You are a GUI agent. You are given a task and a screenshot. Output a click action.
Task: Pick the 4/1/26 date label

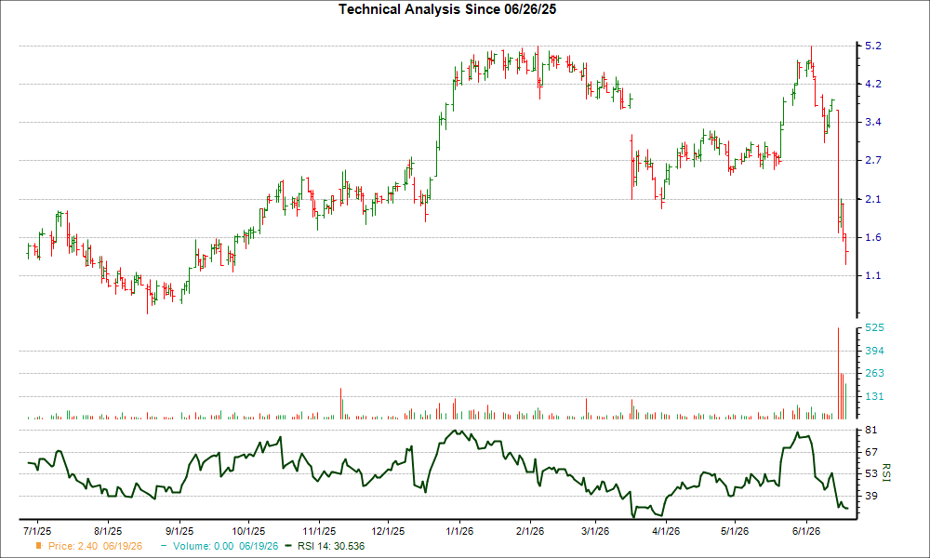click(666, 531)
